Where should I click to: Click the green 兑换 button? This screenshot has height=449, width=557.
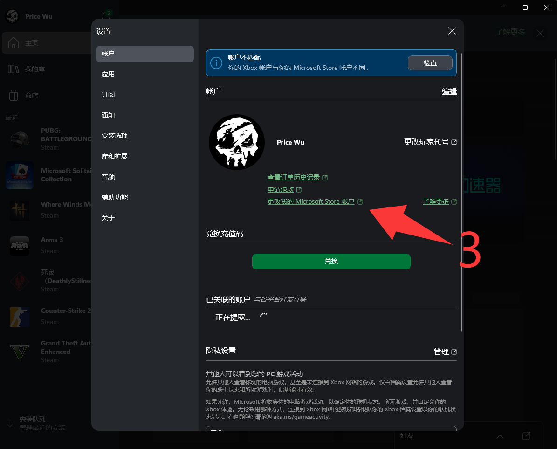pos(331,262)
